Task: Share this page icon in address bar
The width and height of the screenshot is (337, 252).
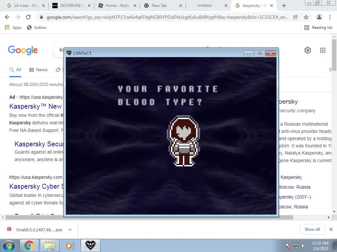Action: tap(296, 17)
